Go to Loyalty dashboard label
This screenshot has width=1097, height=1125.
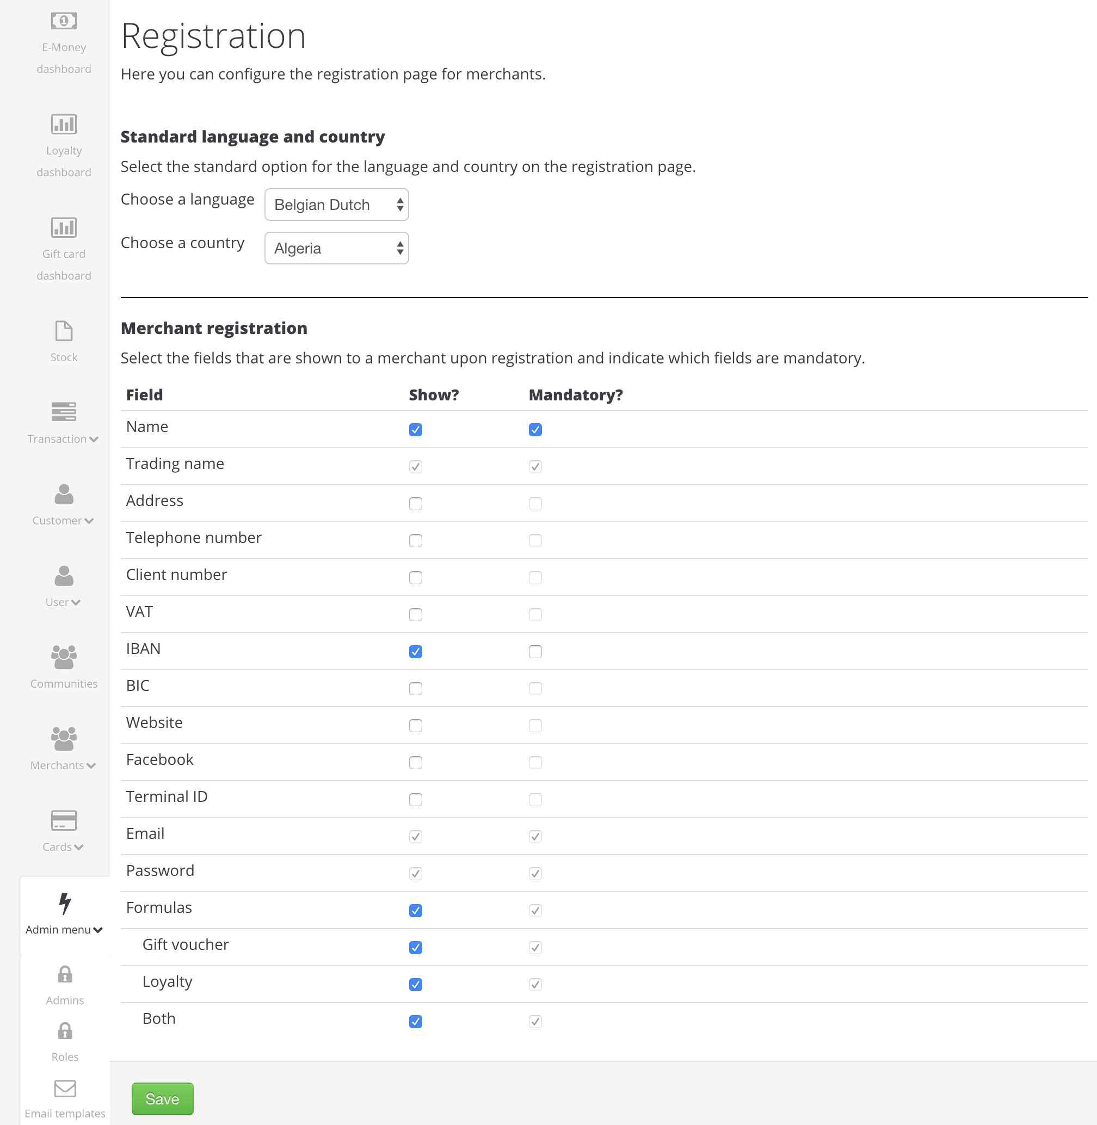pos(63,161)
